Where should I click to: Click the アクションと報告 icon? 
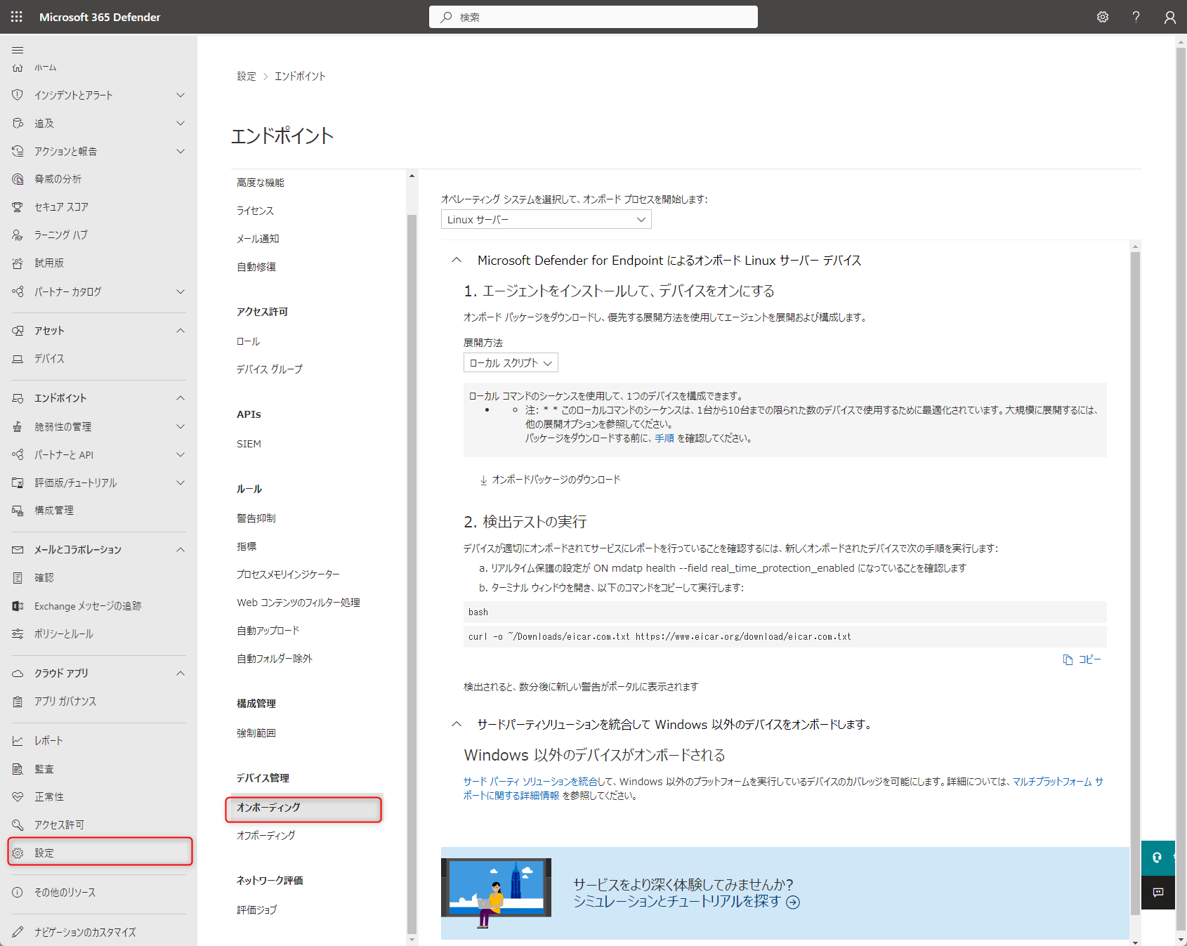click(x=18, y=151)
